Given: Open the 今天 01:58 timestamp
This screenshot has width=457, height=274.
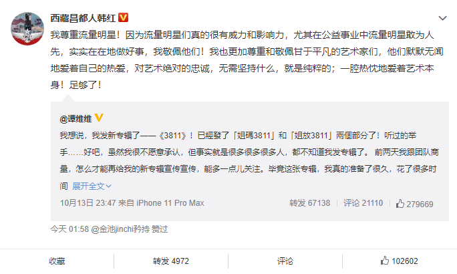Looking at the screenshot, I should pos(69,229).
